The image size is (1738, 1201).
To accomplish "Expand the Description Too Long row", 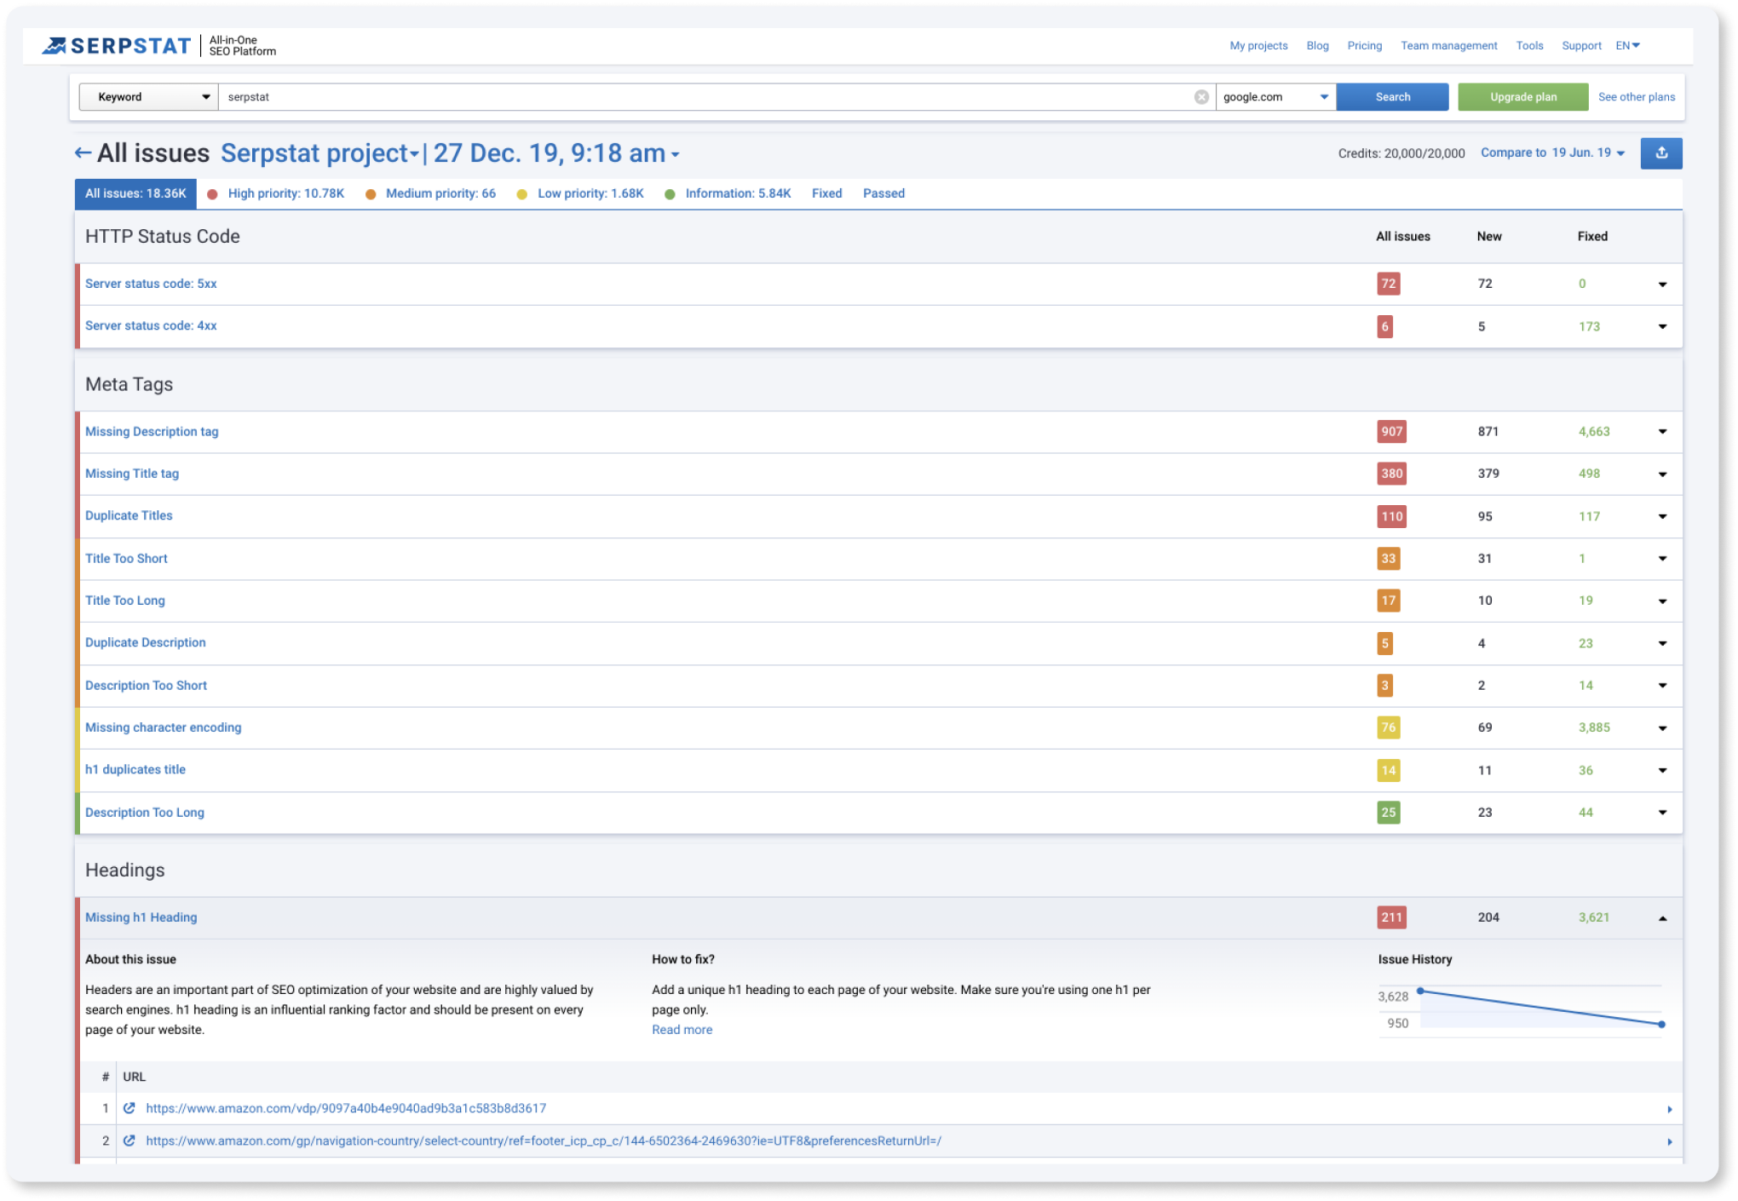I will (1662, 813).
